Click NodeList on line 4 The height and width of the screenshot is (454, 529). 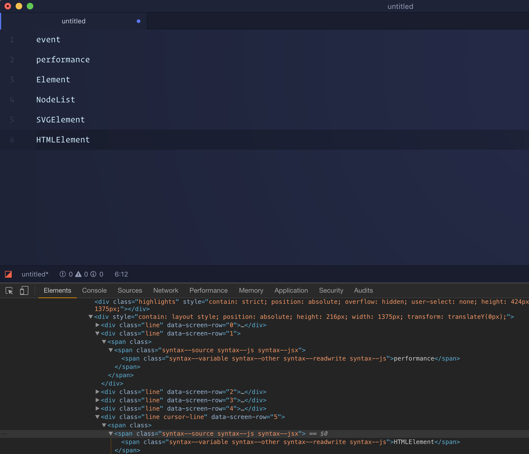(56, 100)
